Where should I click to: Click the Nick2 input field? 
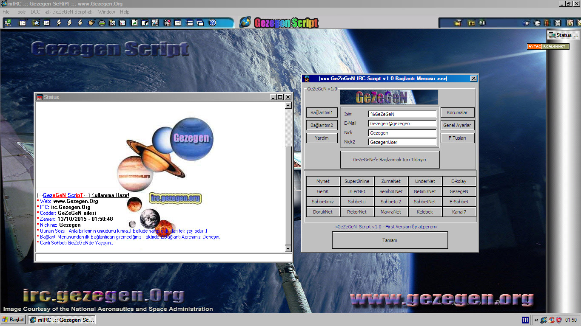pos(402,142)
